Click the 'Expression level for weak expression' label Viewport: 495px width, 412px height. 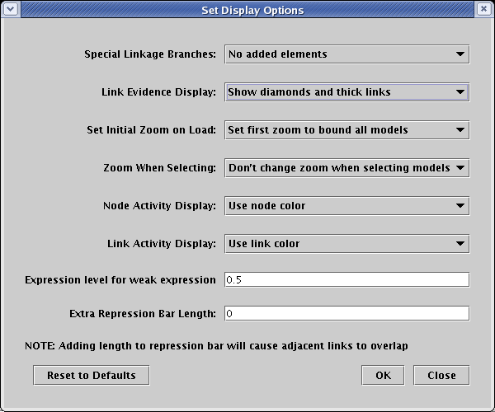click(x=120, y=280)
